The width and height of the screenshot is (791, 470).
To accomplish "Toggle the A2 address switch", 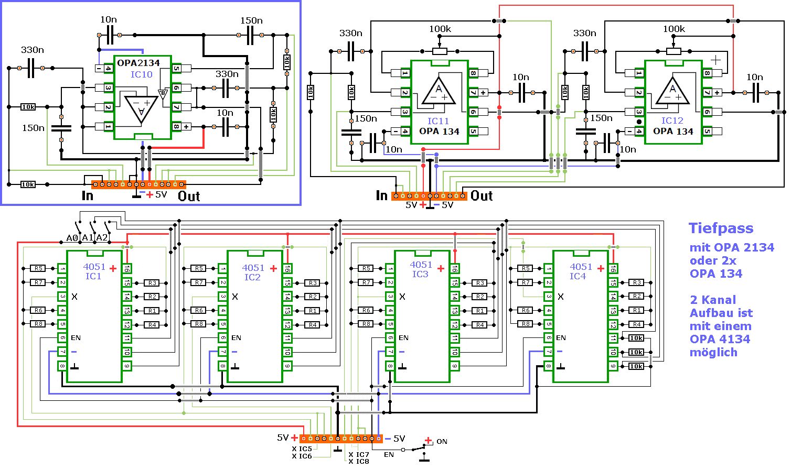I will tap(107, 228).
